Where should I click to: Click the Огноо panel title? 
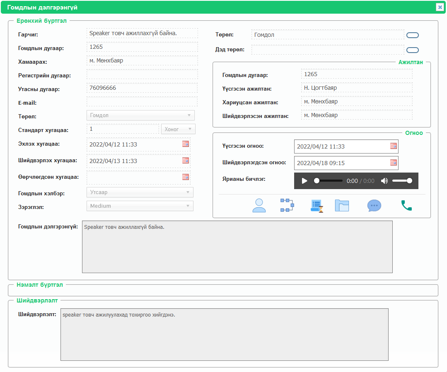414,133
